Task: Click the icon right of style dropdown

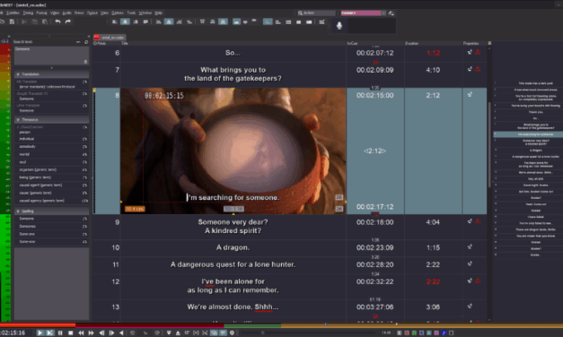Action: tap(391, 13)
